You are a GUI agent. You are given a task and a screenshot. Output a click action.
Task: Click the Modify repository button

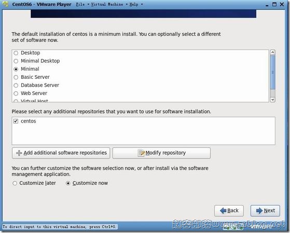[x=161, y=153]
